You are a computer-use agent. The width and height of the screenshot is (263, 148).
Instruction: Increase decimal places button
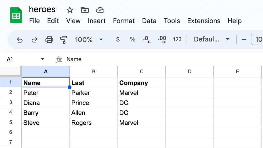pos(162,40)
